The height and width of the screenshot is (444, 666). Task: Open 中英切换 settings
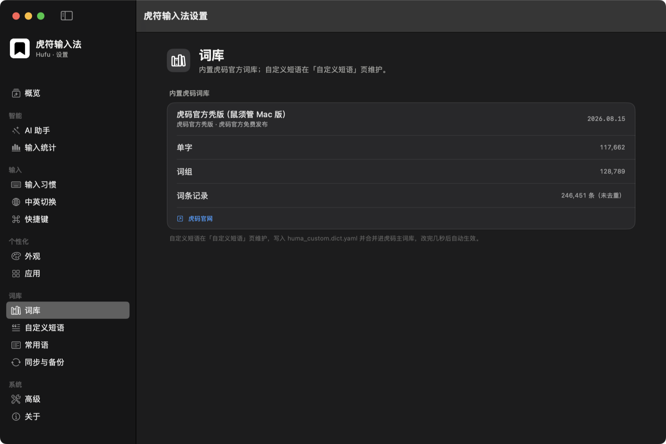pyautogui.click(x=68, y=202)
